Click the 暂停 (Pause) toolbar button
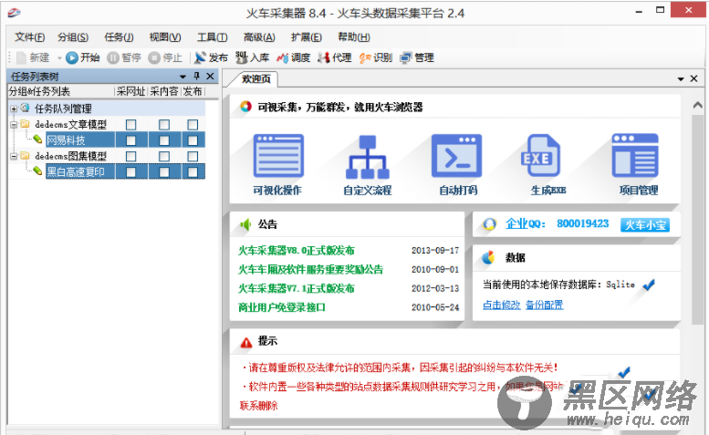The width and height of the screenshot is (709, 435). 124,57
